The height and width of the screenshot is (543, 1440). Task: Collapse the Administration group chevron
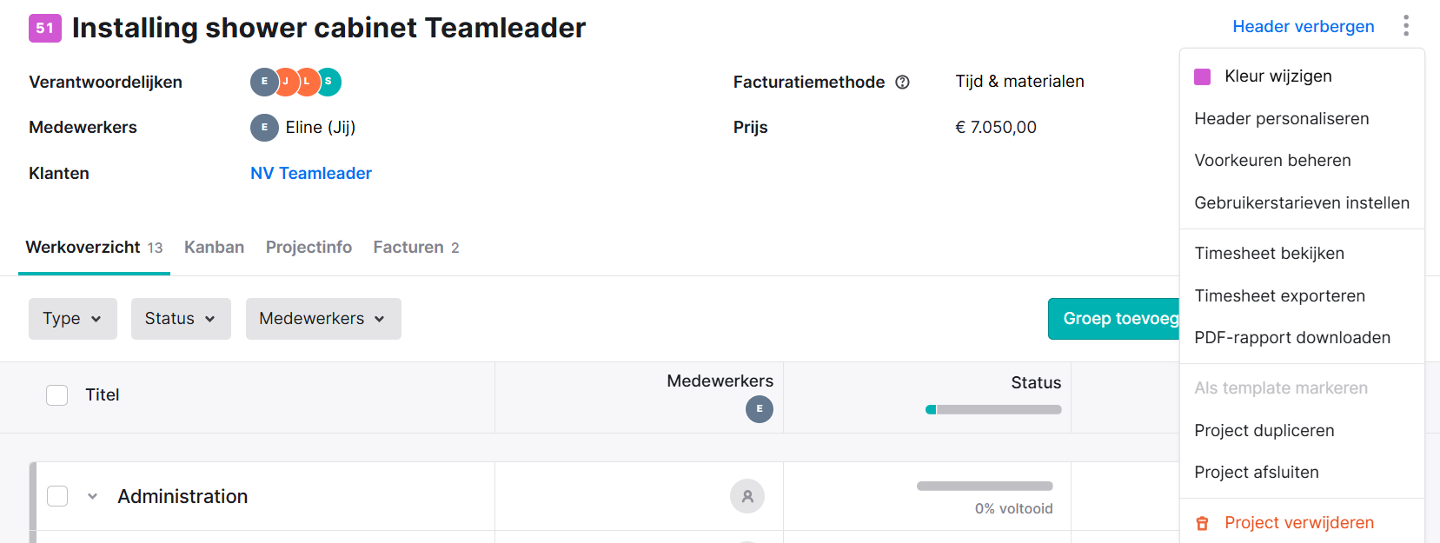92,497
